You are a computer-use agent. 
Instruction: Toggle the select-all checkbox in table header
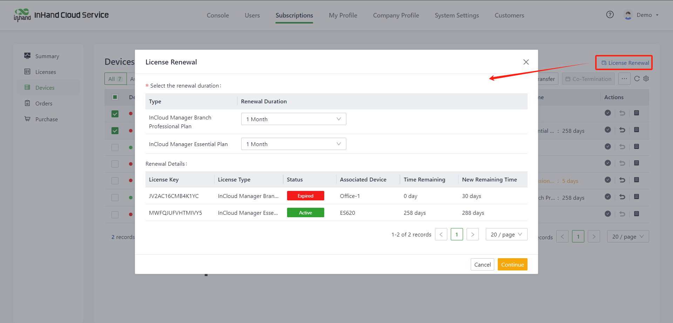click(x=115, y=97)
